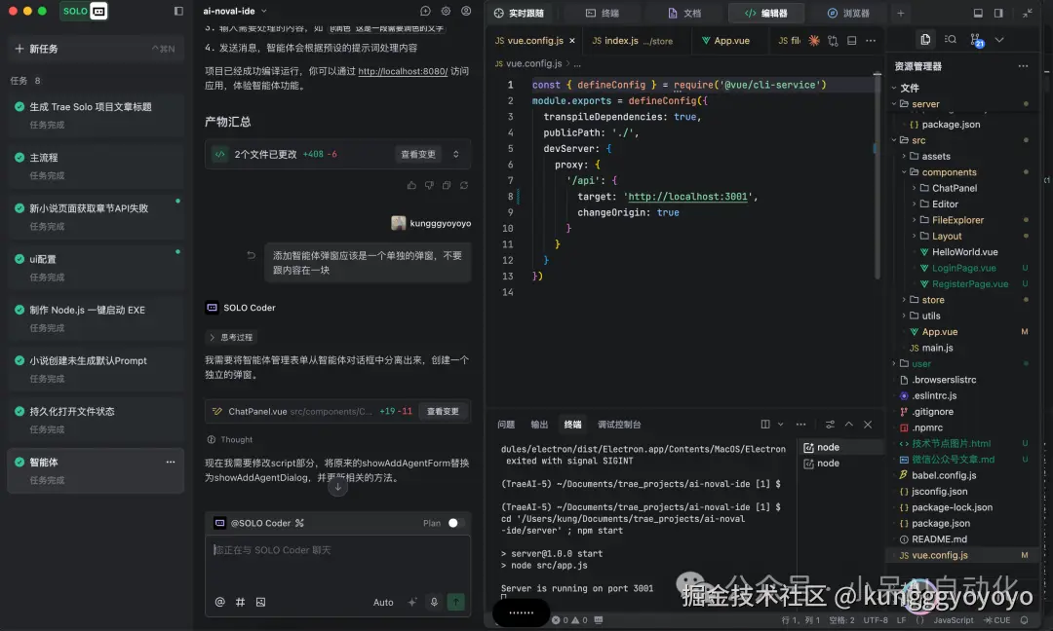Open terminal configuration sliders icon

[830, 425]
